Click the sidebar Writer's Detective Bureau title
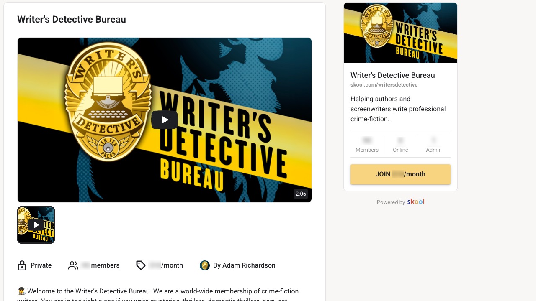This screenshot has width=536, height=301. coord(393,75)
